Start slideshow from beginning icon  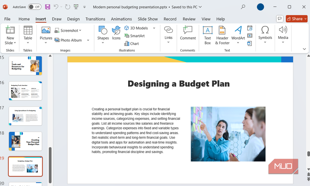[76, 7]
